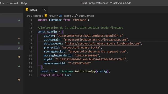Close the Fire.js tab
The height and width of the screenshot is (94, 168).
(x=45, y=10)
